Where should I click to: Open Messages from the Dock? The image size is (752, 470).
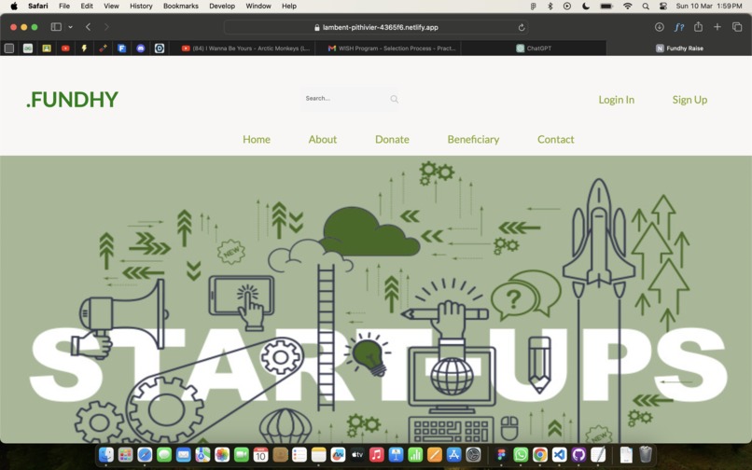point(164,454)
